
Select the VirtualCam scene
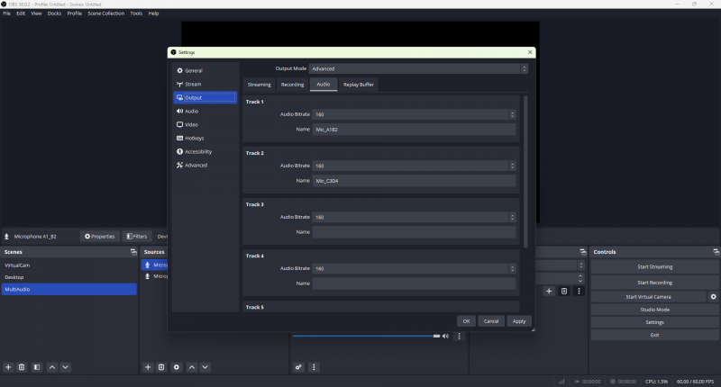69,265
